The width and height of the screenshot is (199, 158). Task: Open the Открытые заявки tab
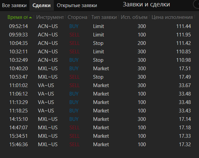click(77, 5)
